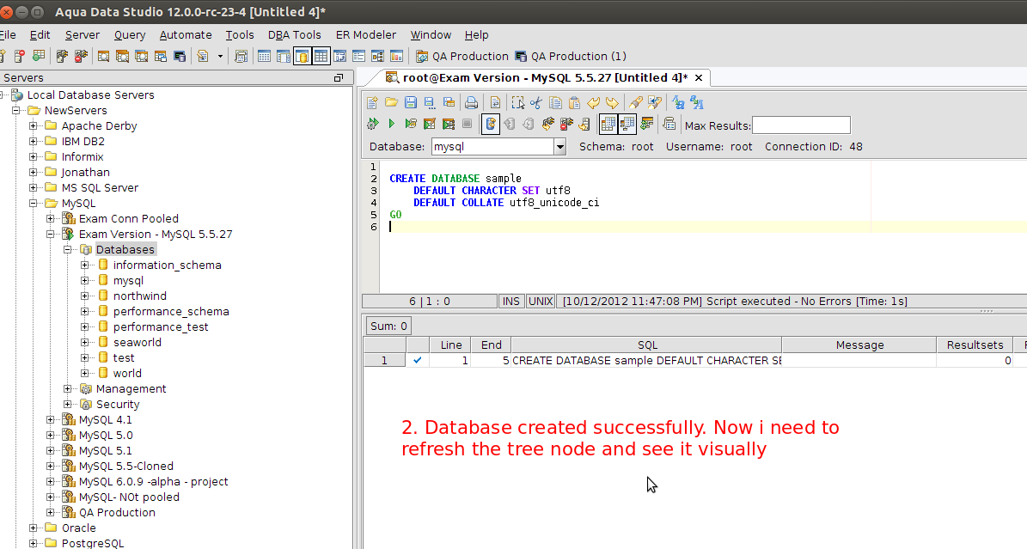The width and height of the screenshot is (1027, 549).
Task: Click the Reconnect plug icon in query toolbar
Action: tap(548, 124)
